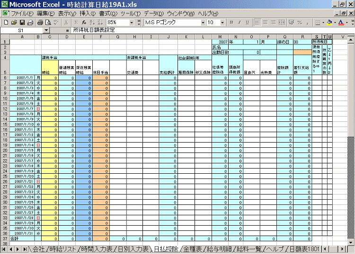
Task: Click the first-sheet tab scroll button
Action: click(4, 249)
